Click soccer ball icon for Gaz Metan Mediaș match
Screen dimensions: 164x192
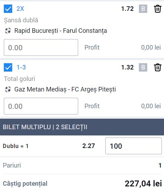[x=8, y=89]
